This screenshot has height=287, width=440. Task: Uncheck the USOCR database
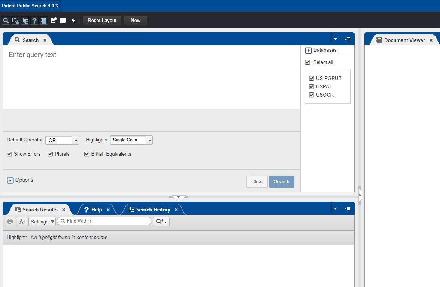[312, 95]
